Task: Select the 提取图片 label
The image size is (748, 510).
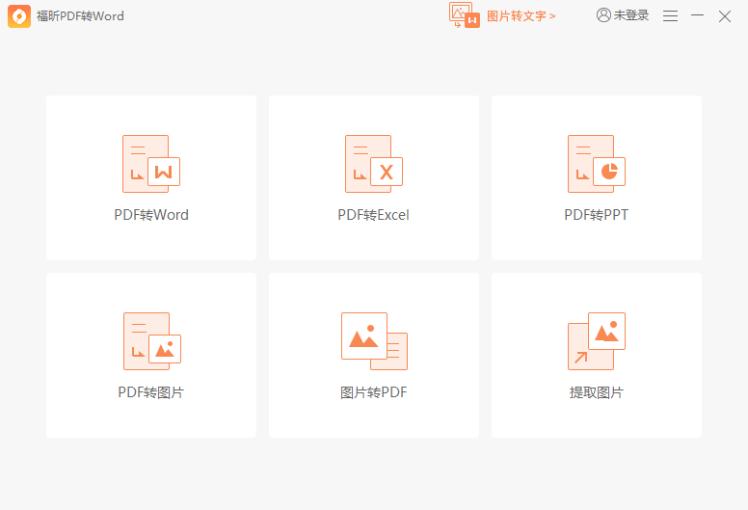Action: click(x=597, y=392)
